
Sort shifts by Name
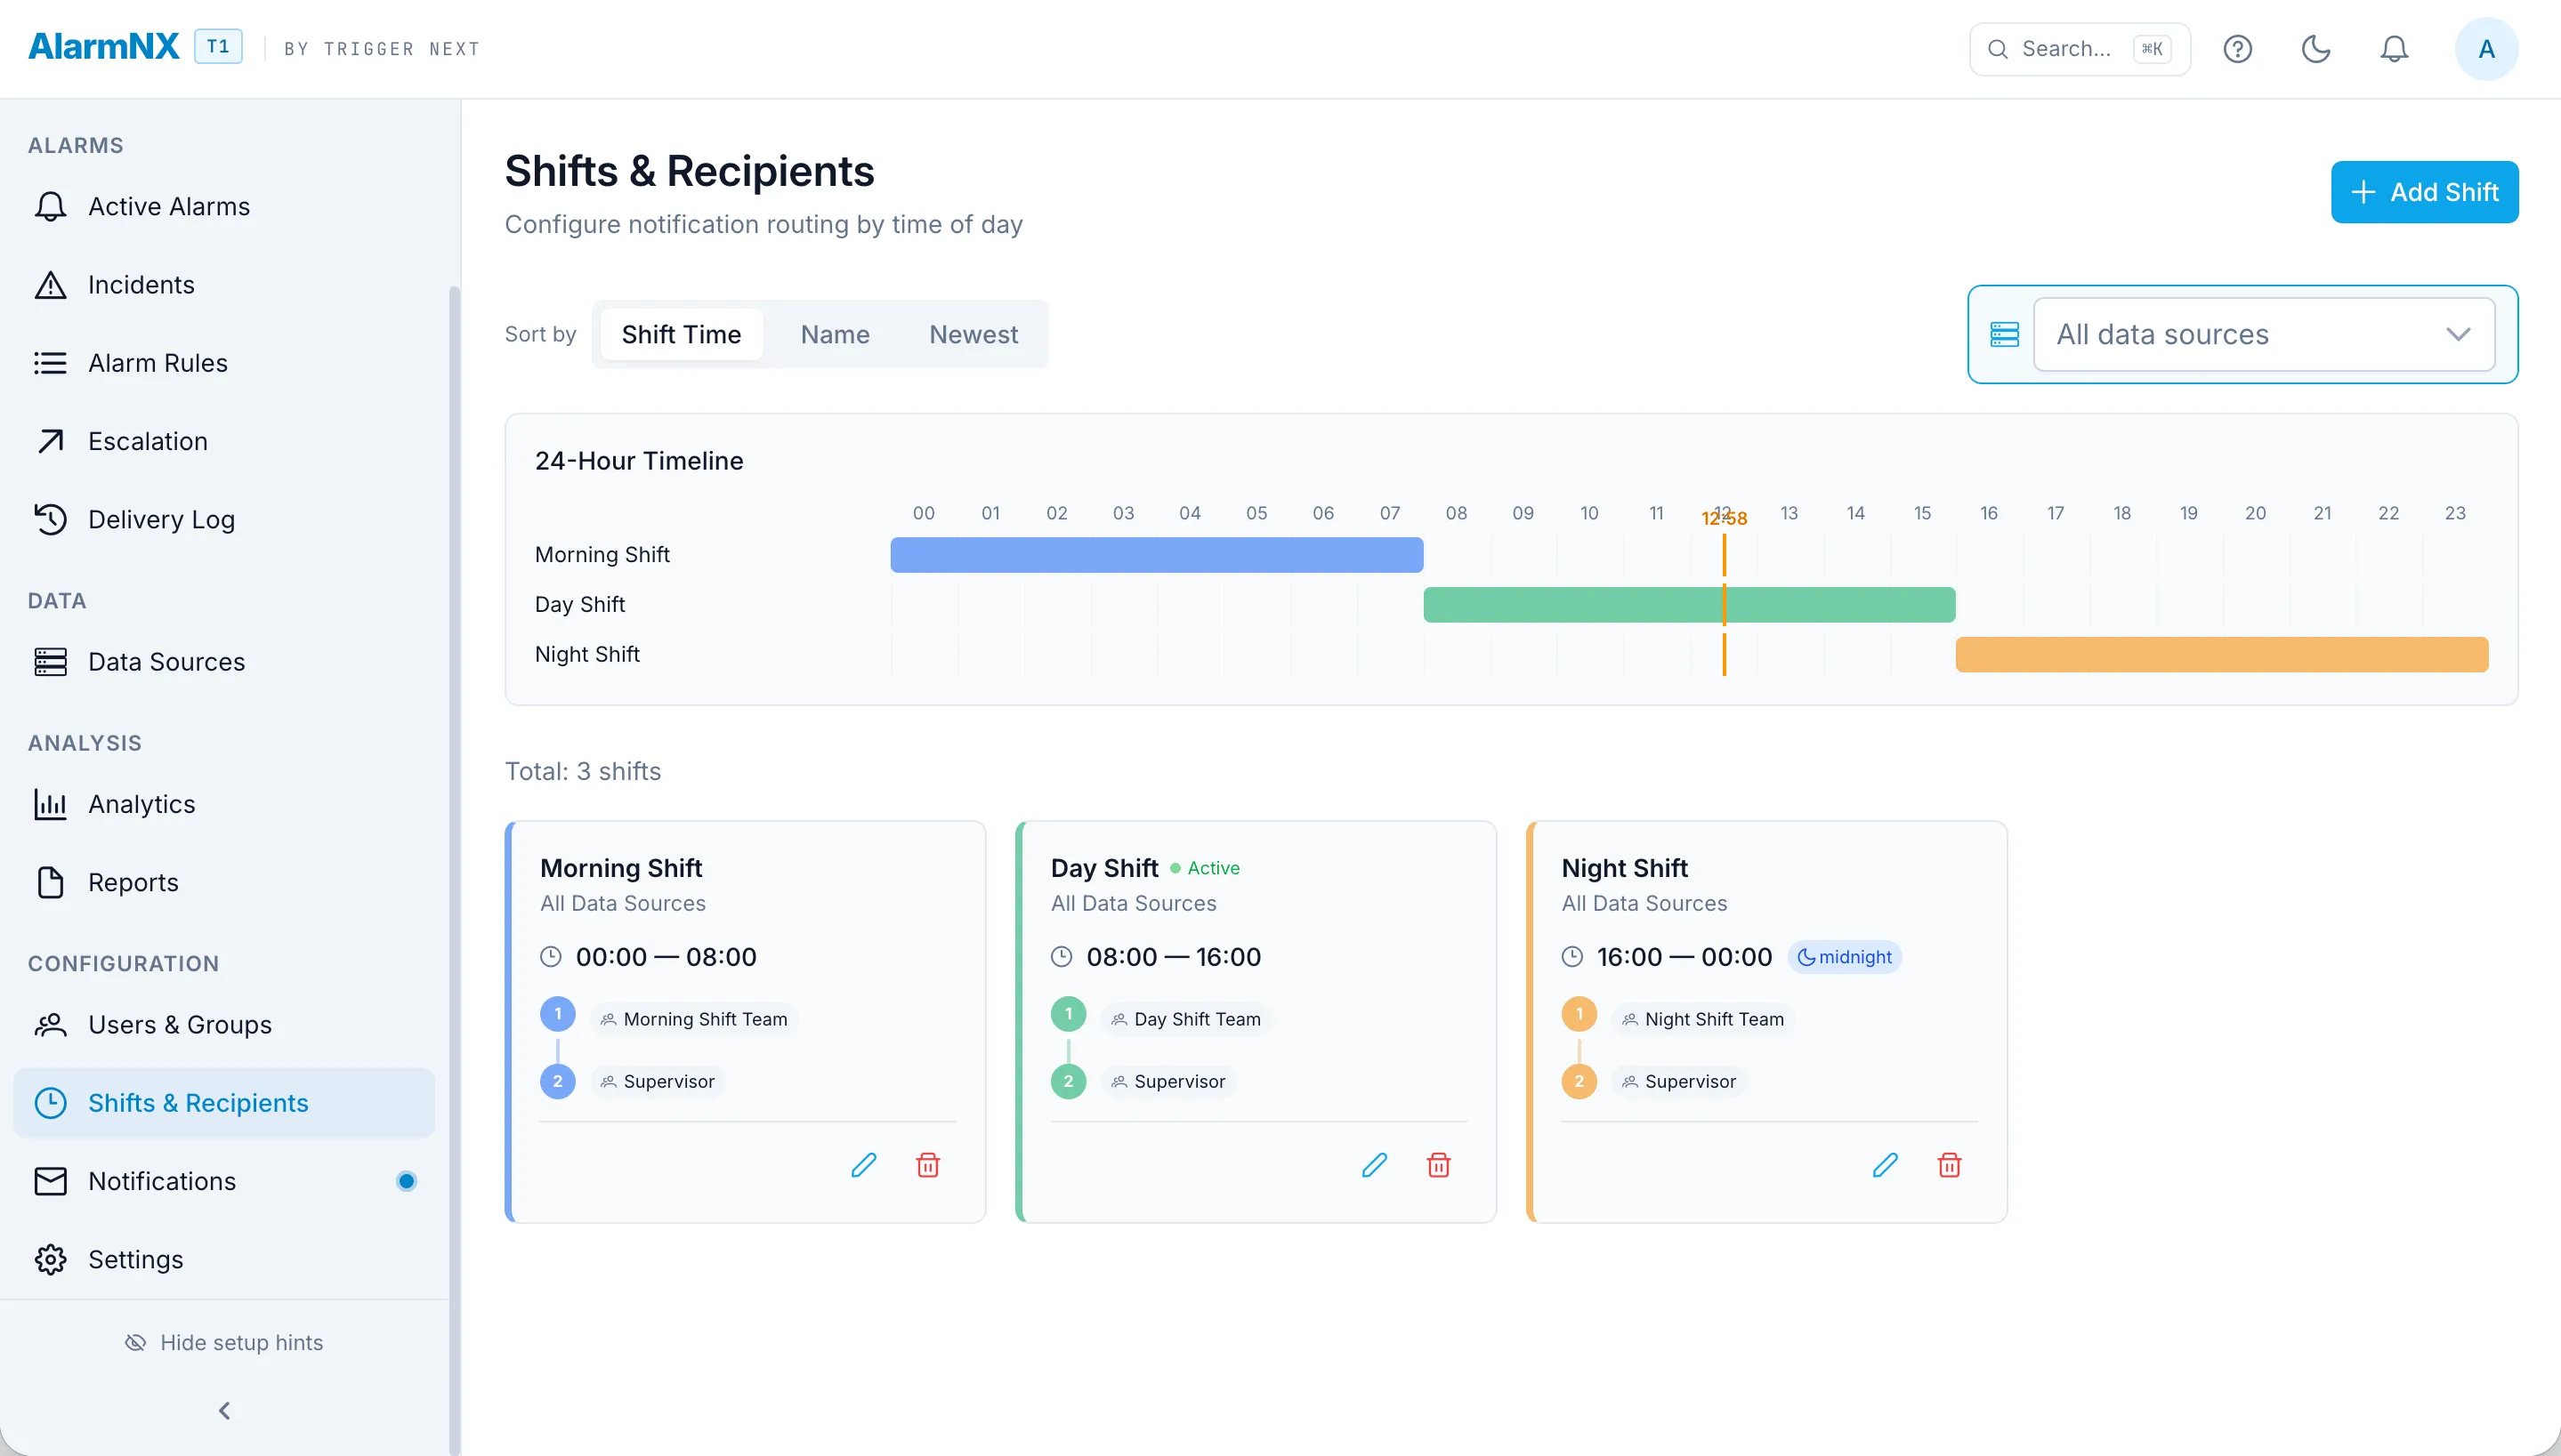point(836,334)
